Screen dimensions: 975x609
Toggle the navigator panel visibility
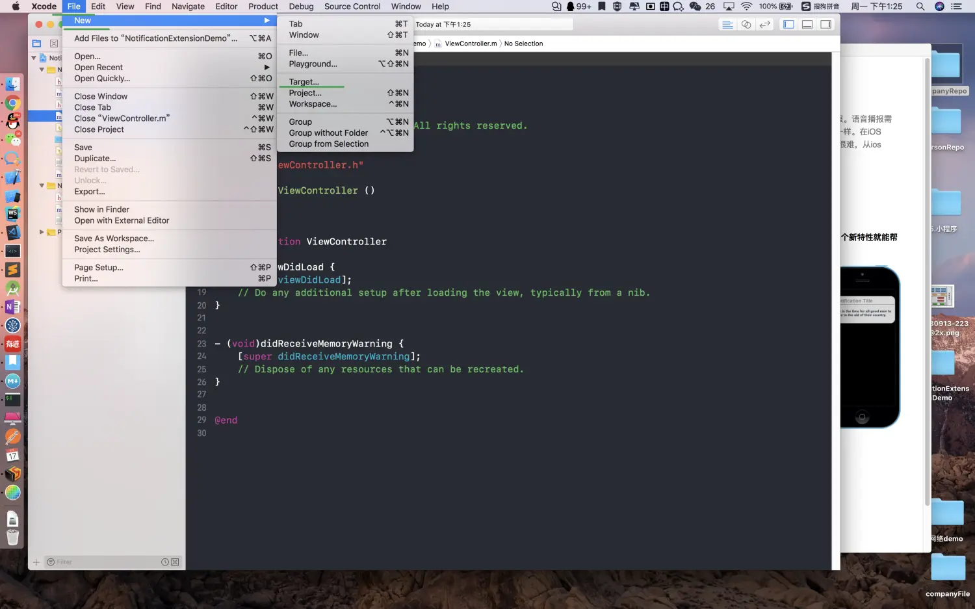(x=788, y=25)
